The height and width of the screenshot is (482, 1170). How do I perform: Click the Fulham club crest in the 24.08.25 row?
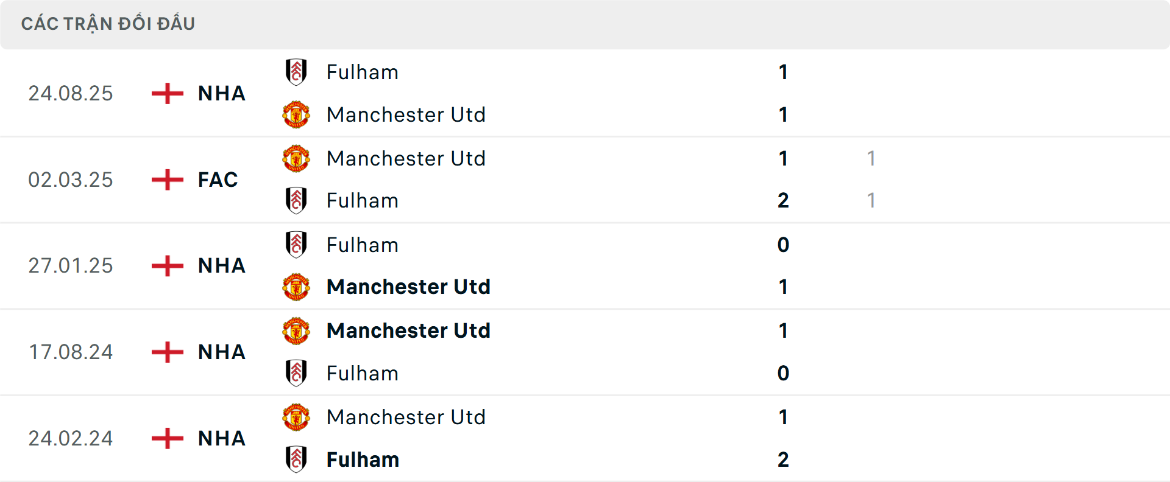297,72
